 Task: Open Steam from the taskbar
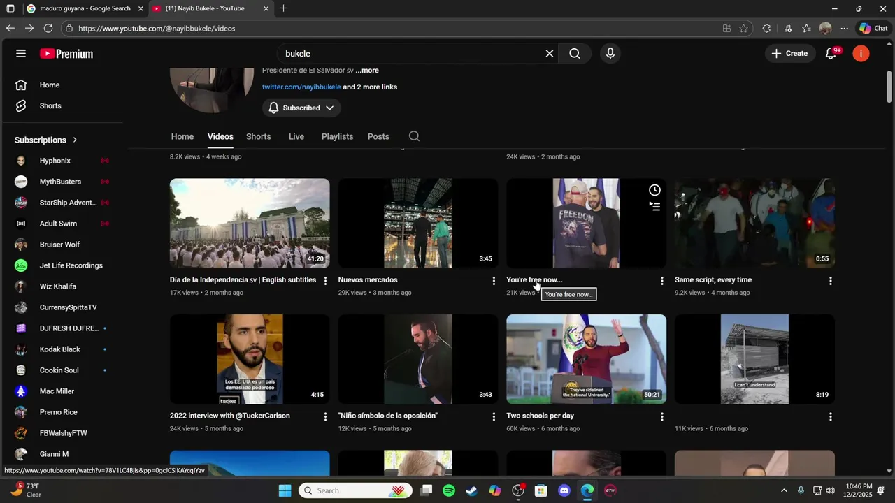pyautogui.click(x=472, y=490)
